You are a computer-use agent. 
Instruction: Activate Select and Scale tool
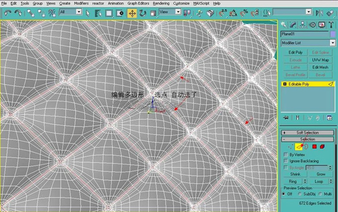153,13
